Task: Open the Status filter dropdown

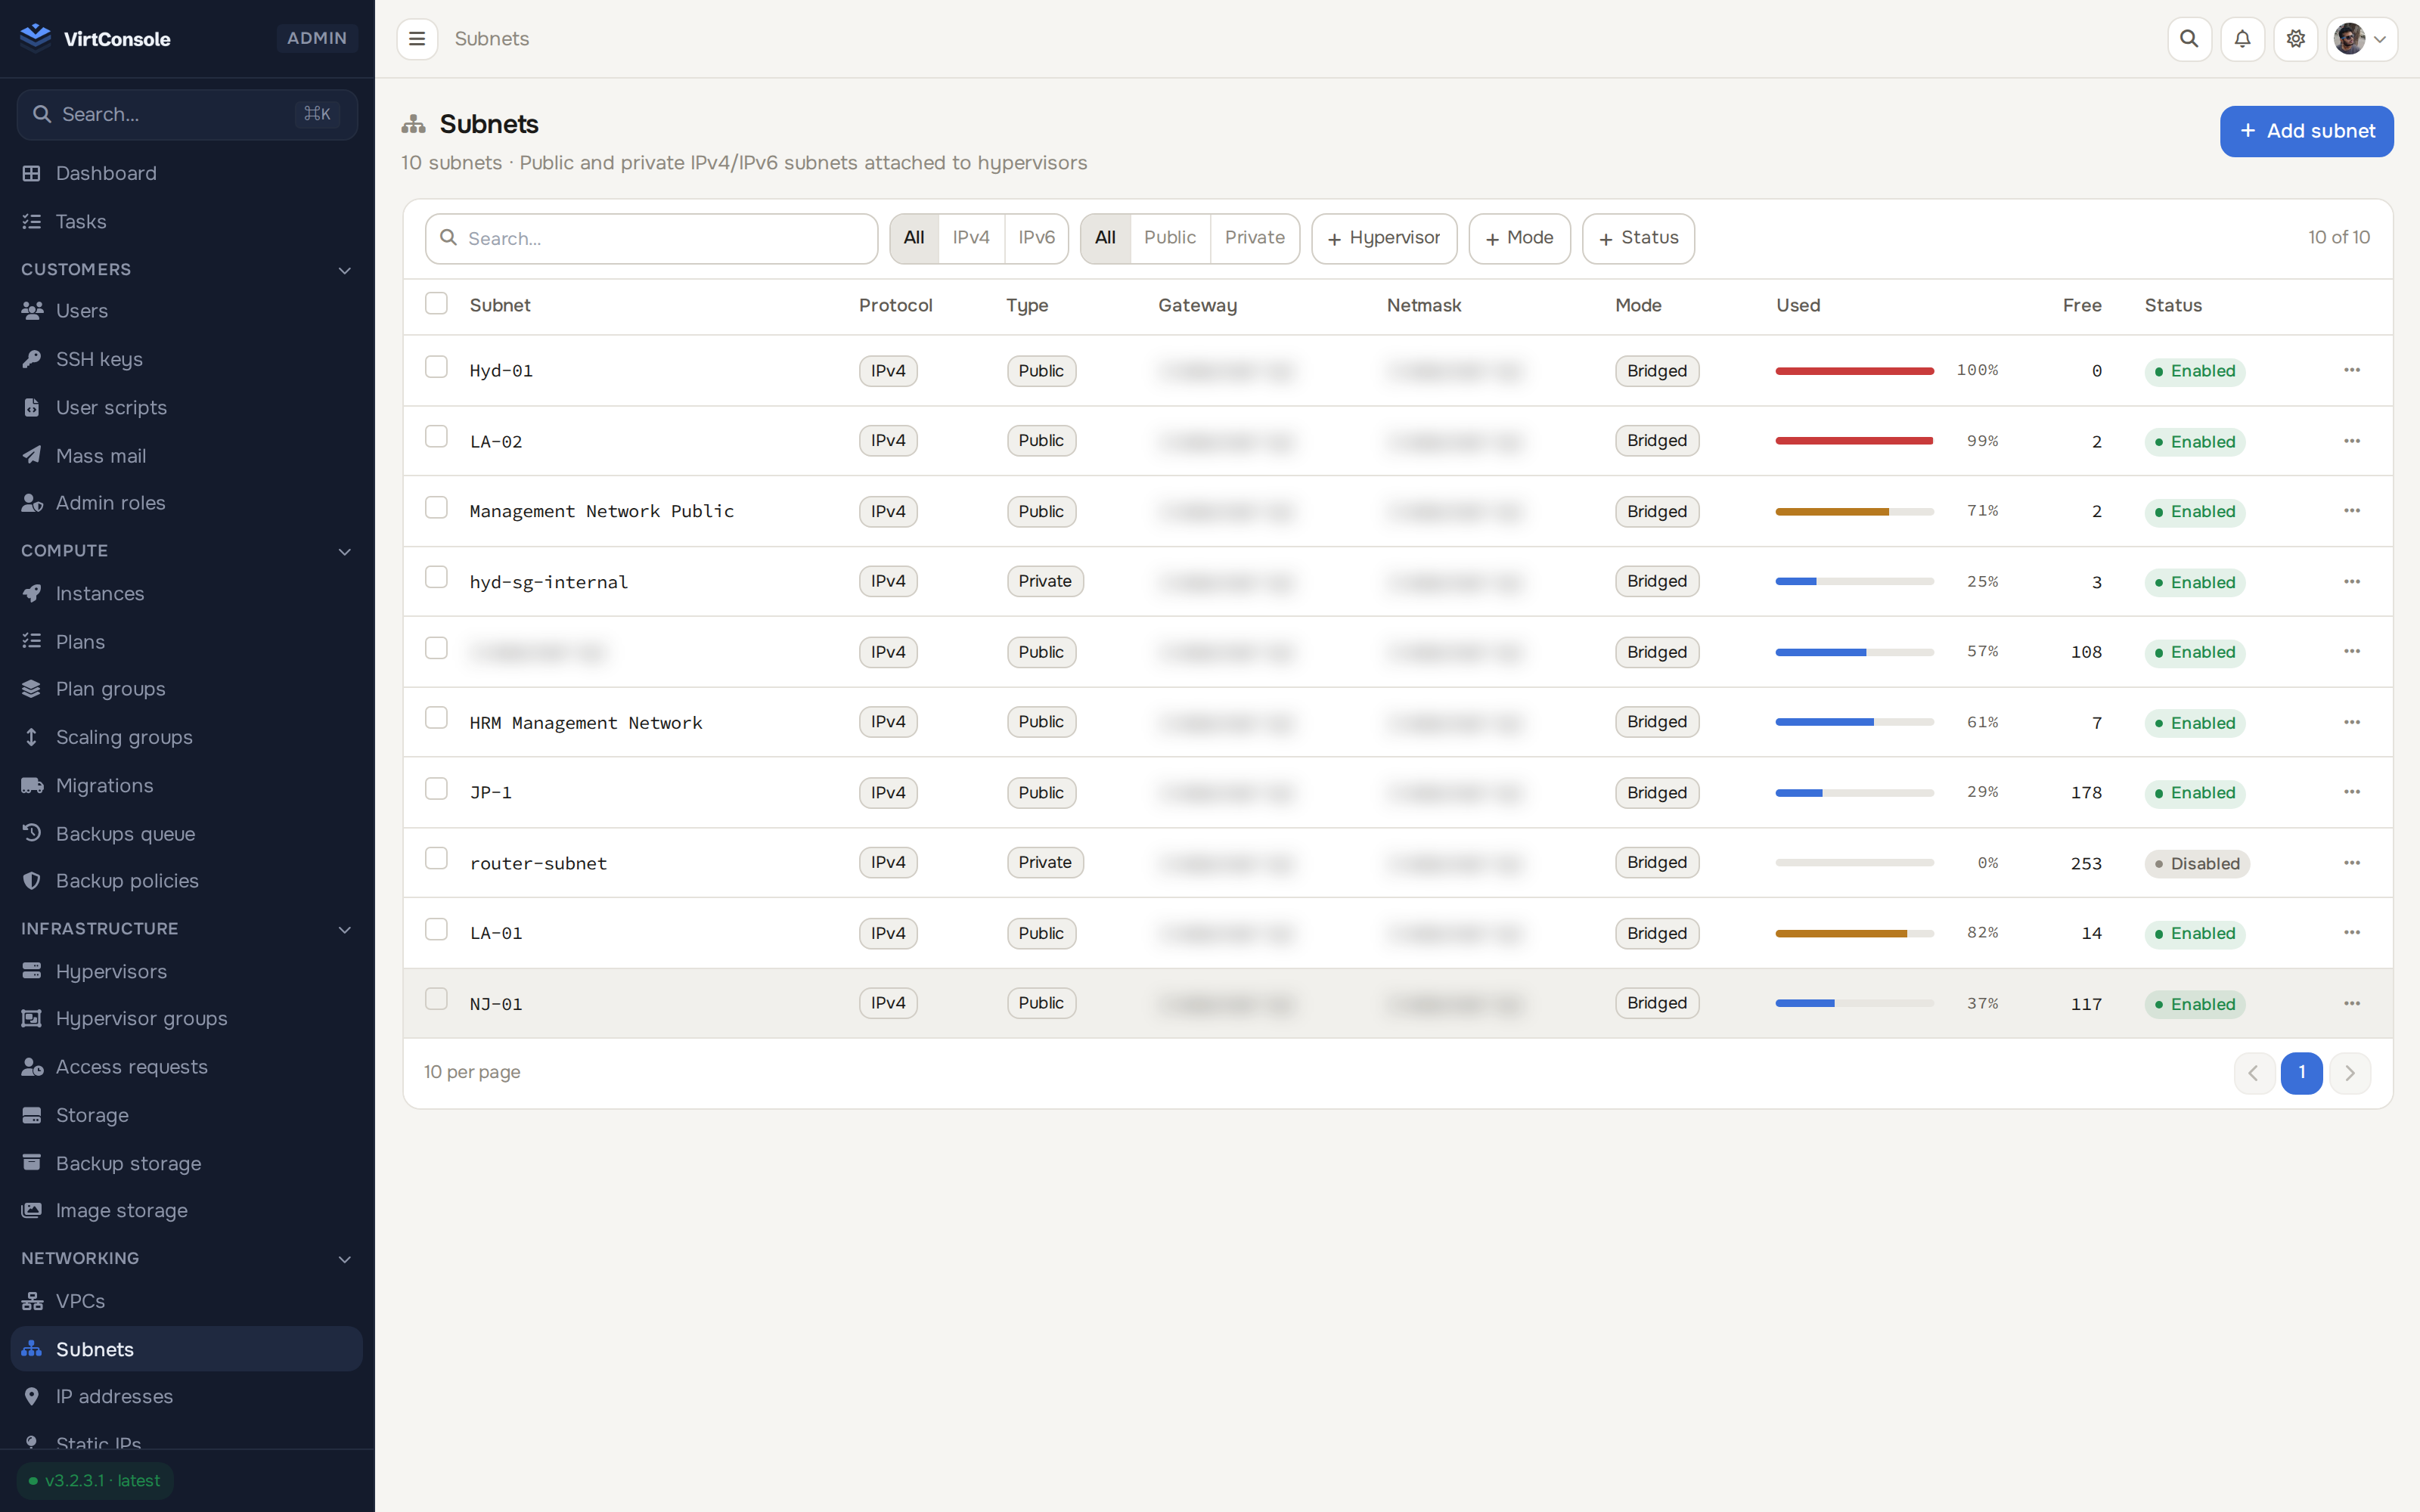Action: (x=1638, y=238)
